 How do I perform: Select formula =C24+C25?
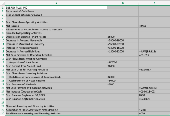click(x=154, y=99)
